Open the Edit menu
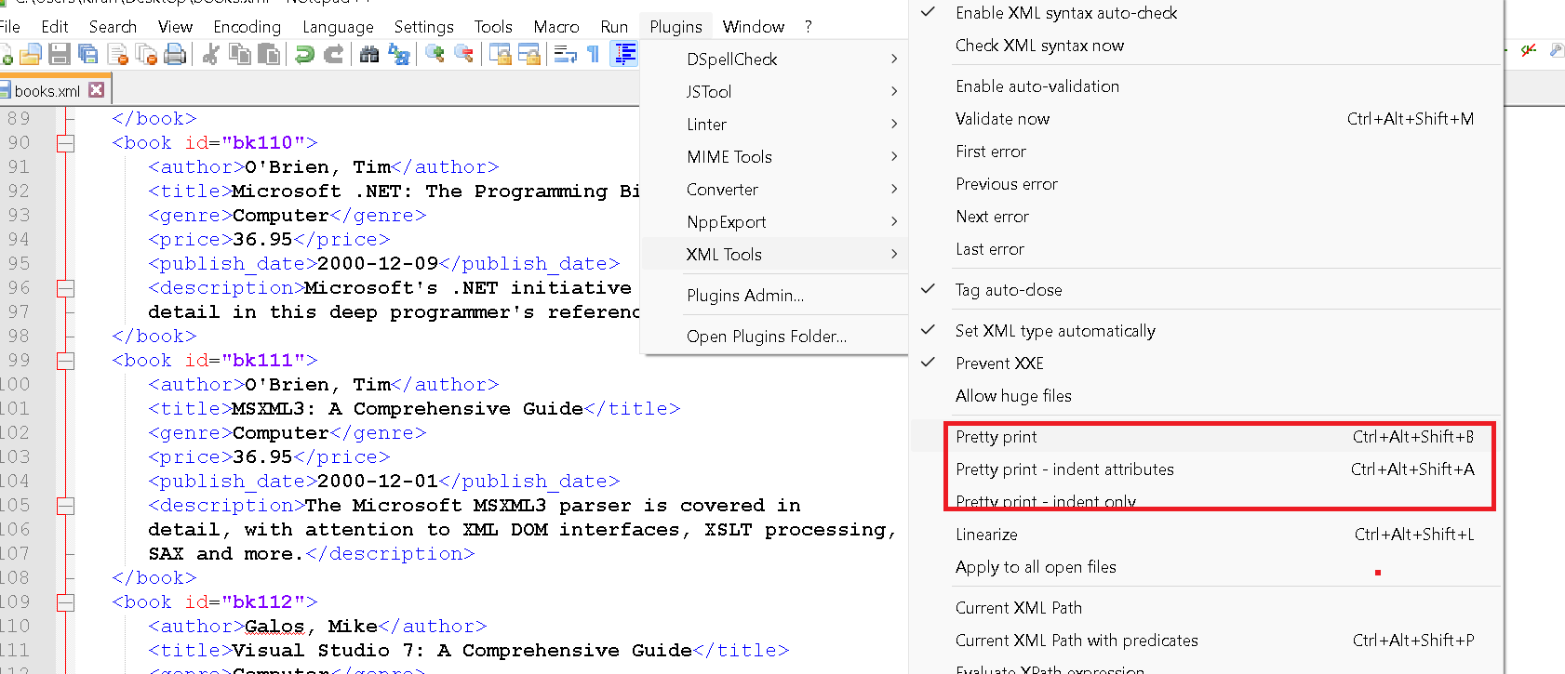 pyautogui.click(x=55, y=27)
